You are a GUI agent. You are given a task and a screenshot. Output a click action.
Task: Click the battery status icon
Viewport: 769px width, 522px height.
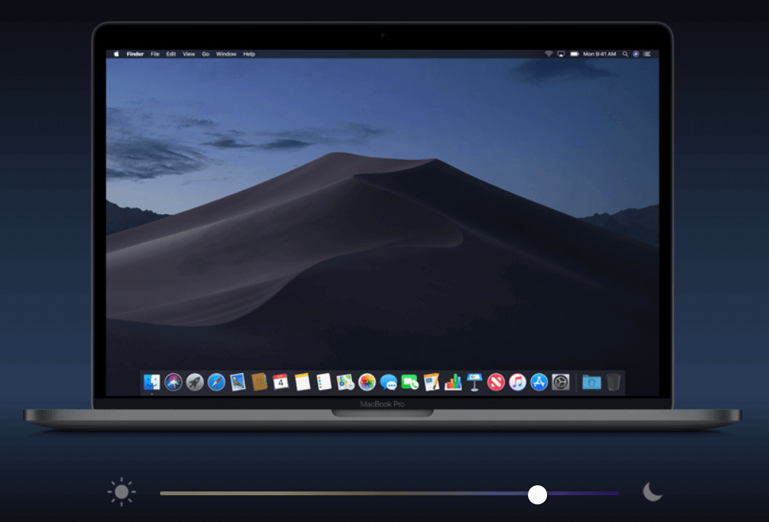click(575, 53)
